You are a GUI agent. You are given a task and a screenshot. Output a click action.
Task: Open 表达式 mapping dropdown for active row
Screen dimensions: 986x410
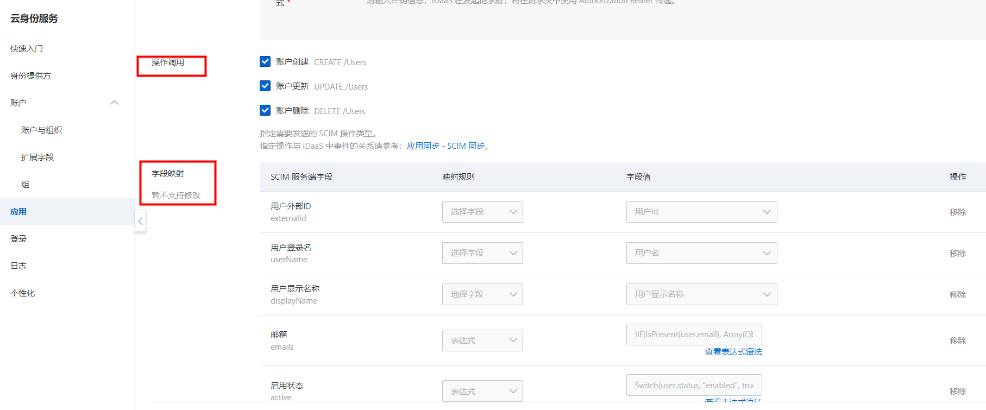482,391
